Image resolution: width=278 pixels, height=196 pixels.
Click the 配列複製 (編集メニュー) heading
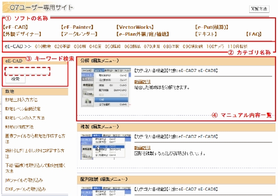coord(104,179)
